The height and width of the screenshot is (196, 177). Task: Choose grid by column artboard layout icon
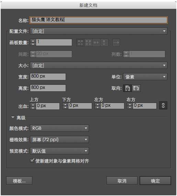click(88, 43)
